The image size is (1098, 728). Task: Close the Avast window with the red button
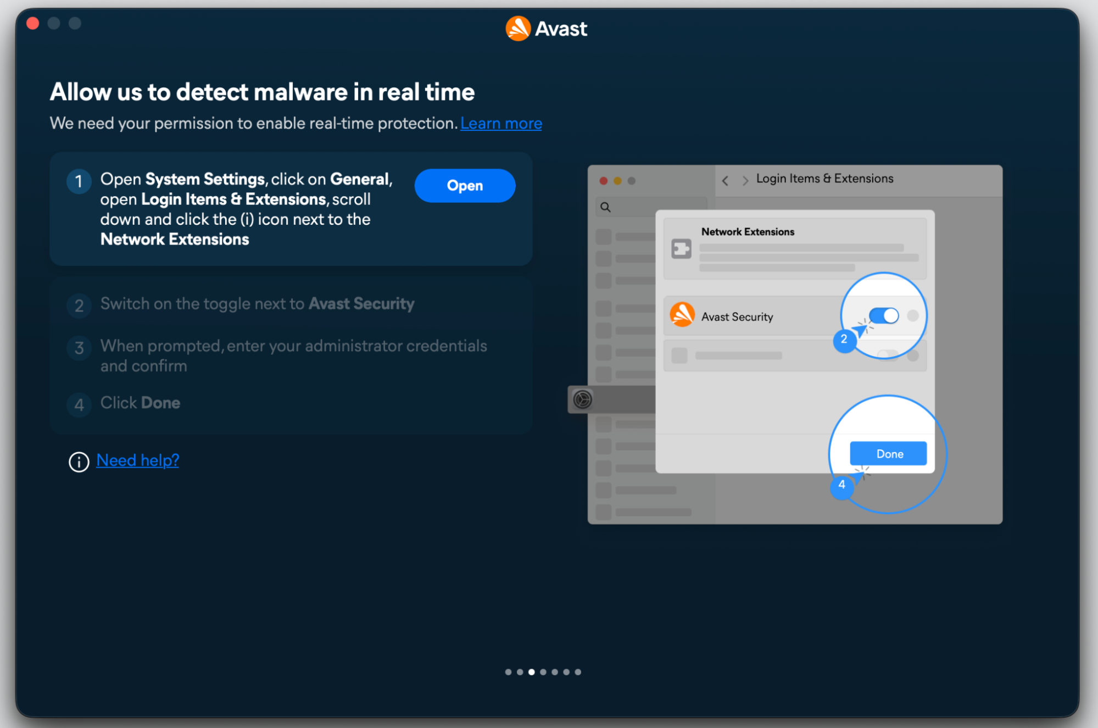[33, 23]
